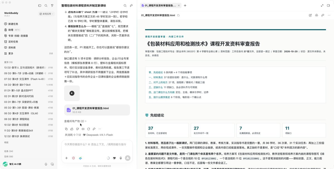This screenshot has height=169, width=334.
Task: Share the conversation via header arrow
Action: [x=131, y=6]
